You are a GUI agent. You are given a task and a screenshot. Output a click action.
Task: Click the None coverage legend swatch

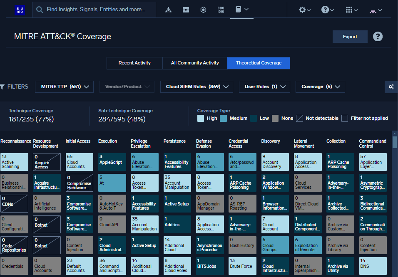coord(275,118)
